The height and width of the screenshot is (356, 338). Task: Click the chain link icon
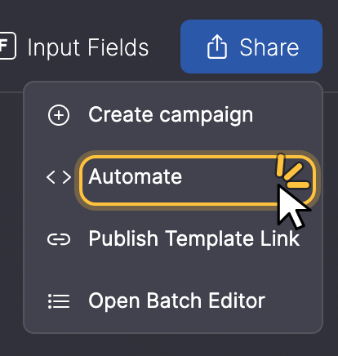tap(59, 239)
